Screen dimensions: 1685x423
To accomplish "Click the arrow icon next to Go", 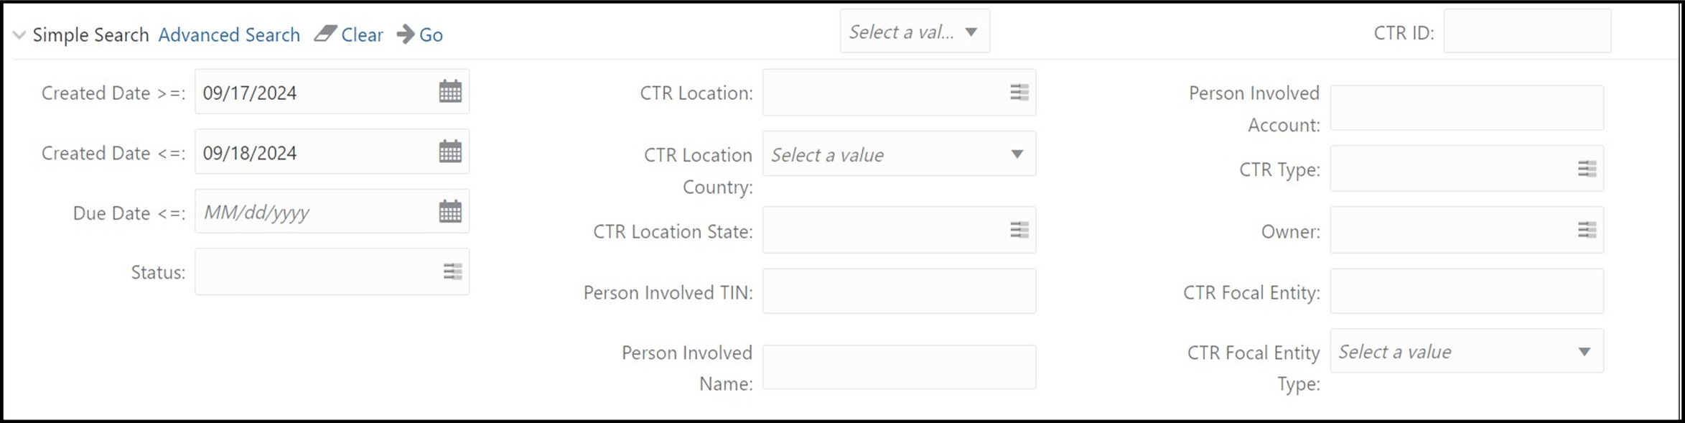I will pyautogui.click(x=404, y=33).
